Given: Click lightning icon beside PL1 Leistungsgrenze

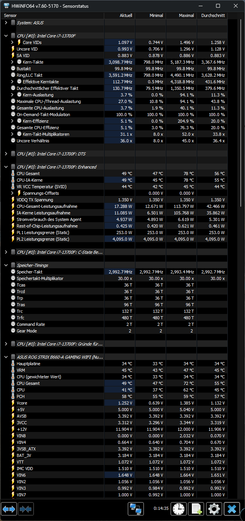Looking at the screenshot, I should [x=13, y=233].
